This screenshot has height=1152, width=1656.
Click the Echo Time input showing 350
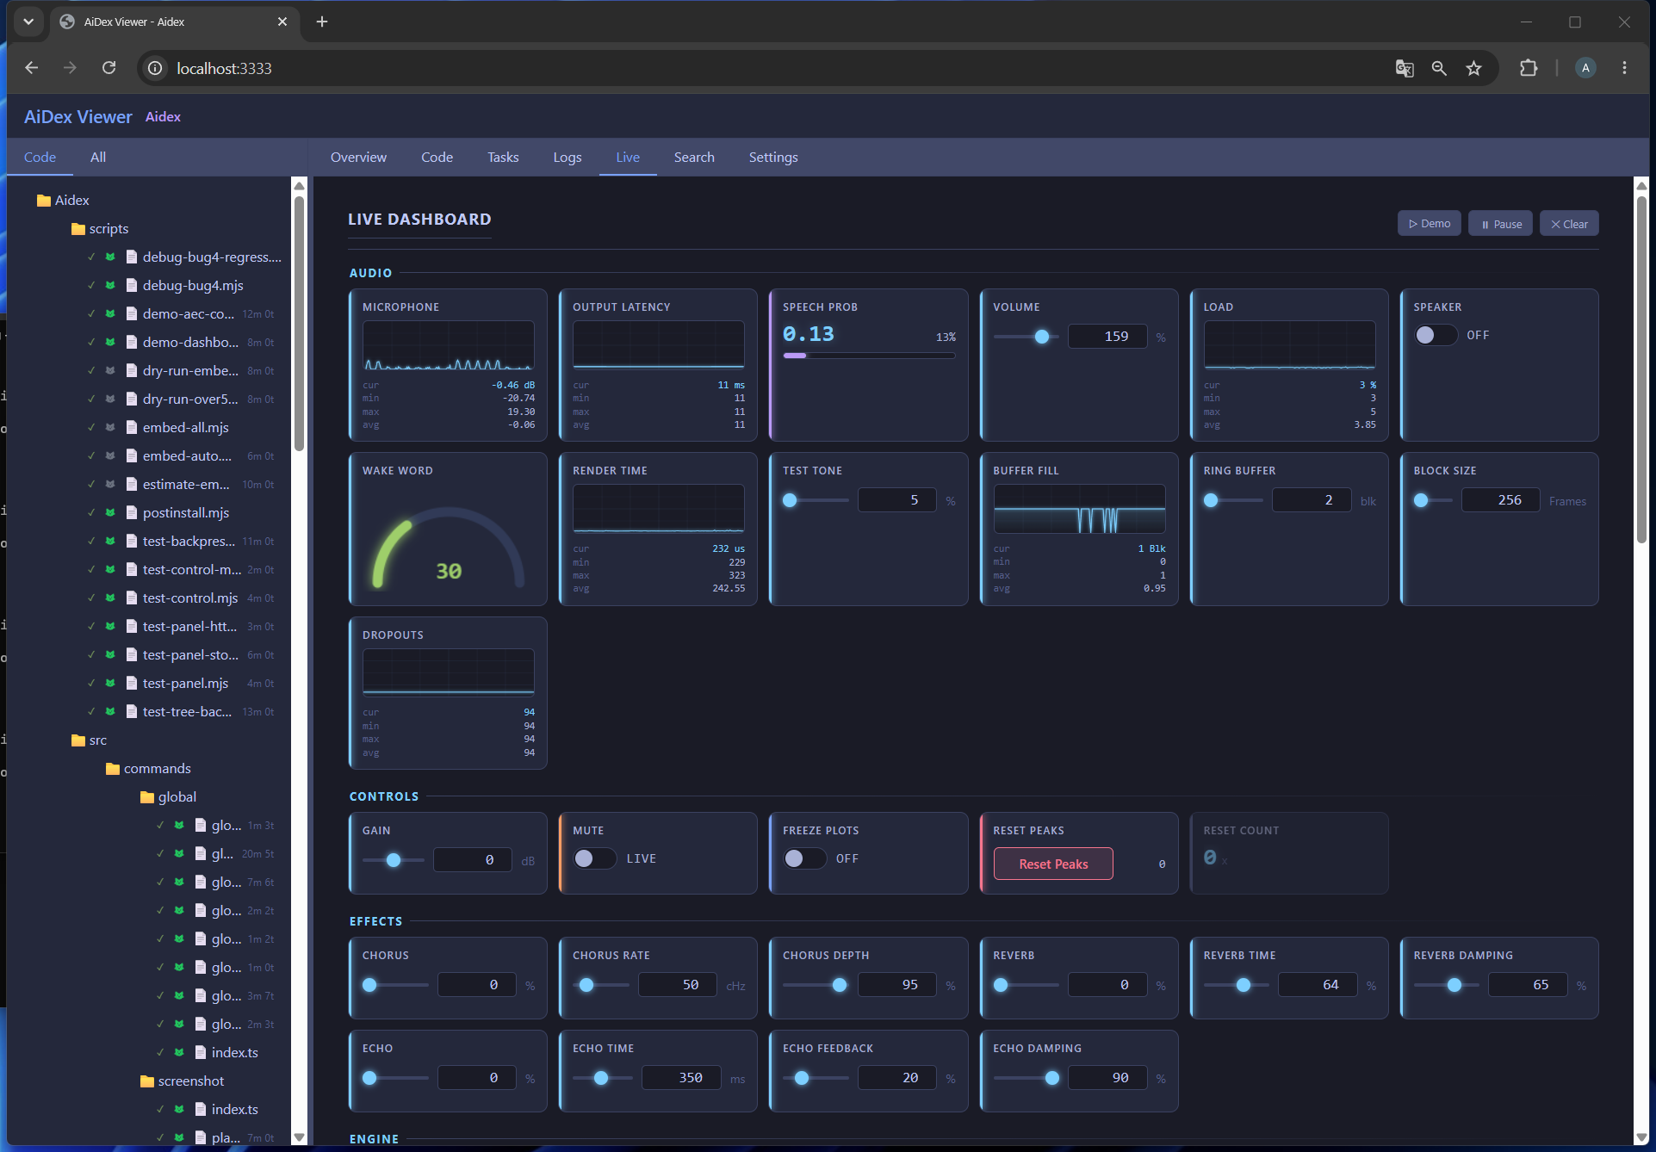681,1078
